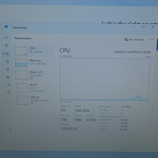
Task: Switch to the Processes page icon
Action: click(6, 46)
